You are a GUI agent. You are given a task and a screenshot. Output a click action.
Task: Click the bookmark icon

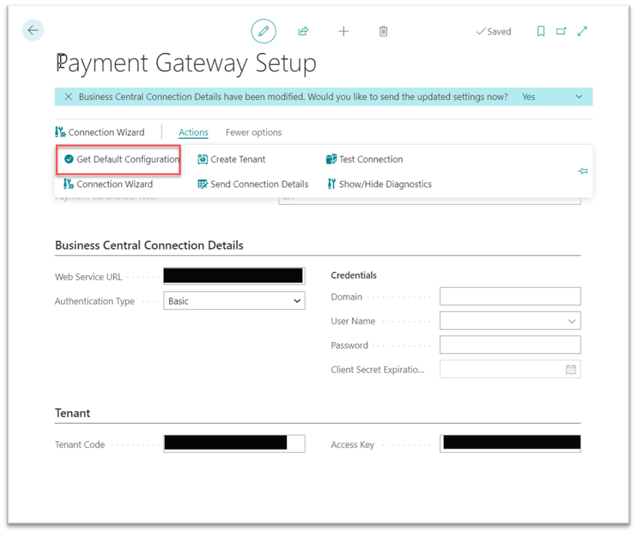coord(540,31)
